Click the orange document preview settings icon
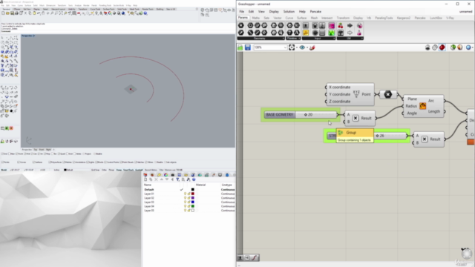475x267 pixels. pos(460,47)
